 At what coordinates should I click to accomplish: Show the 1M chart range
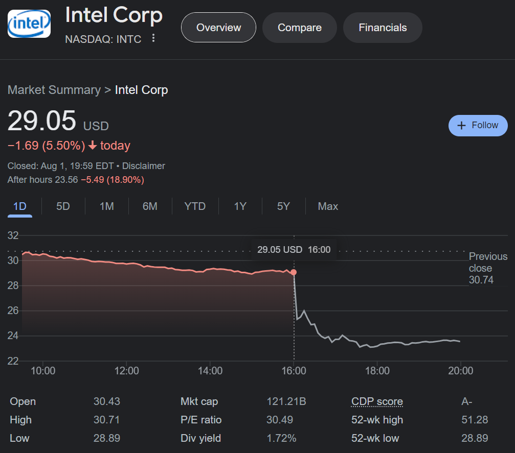coord(106,206)
